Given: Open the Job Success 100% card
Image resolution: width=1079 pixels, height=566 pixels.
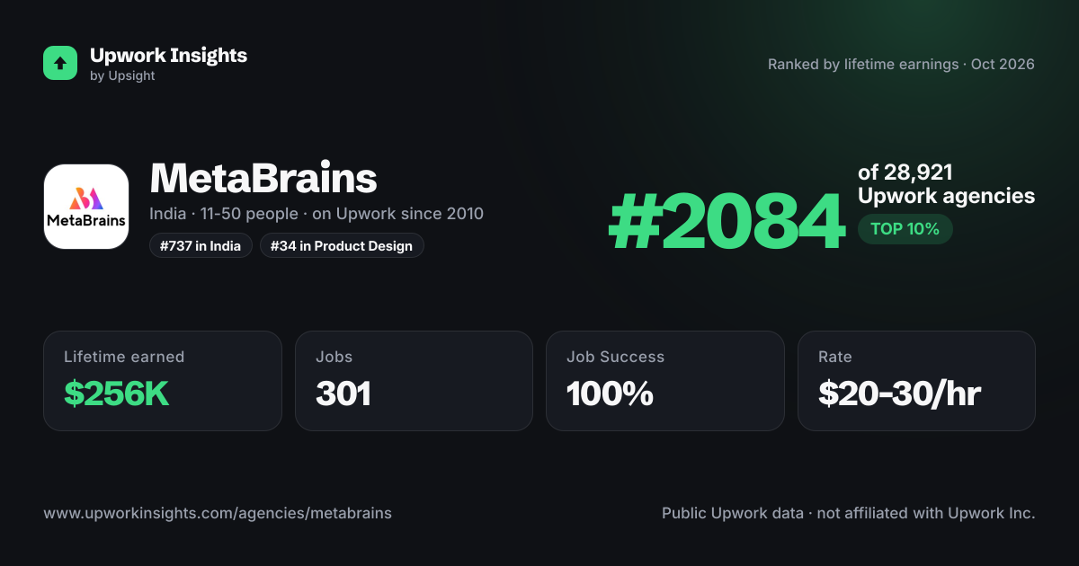Looking at the screenshot, I should point(665,381).
